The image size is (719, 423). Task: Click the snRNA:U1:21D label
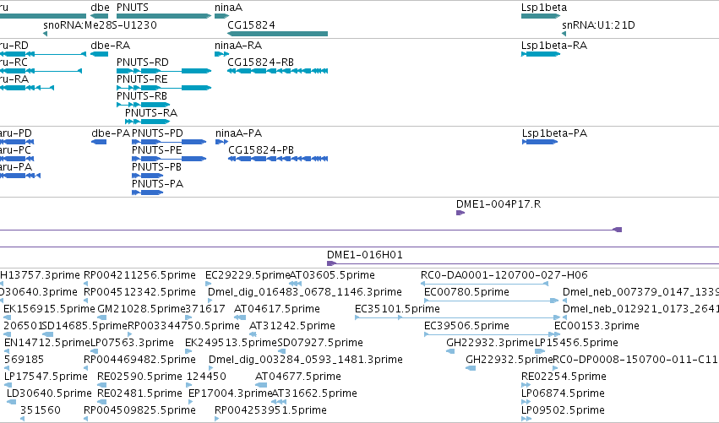(x=598, y=24)
